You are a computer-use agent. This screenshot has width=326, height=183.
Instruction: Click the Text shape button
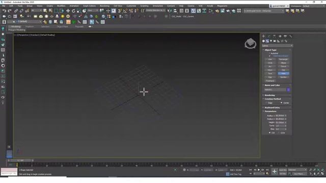click(x=270, y=73)
